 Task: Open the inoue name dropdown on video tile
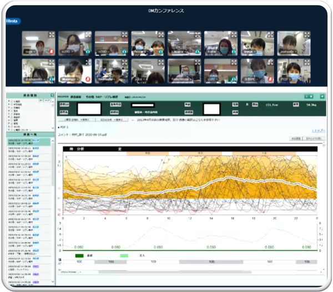pyautogui.click(x=254, y=52)
